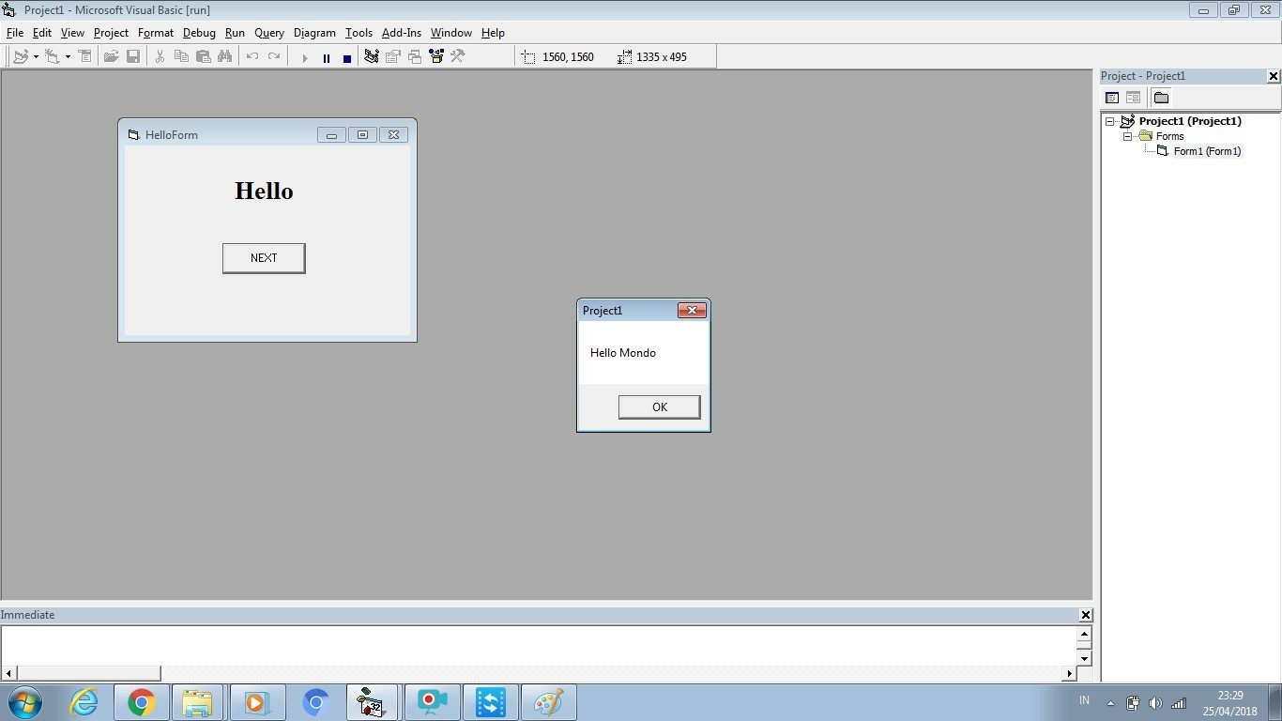
Task: Open the Add Form dropdown arrow
Action: tap(68, 57)
